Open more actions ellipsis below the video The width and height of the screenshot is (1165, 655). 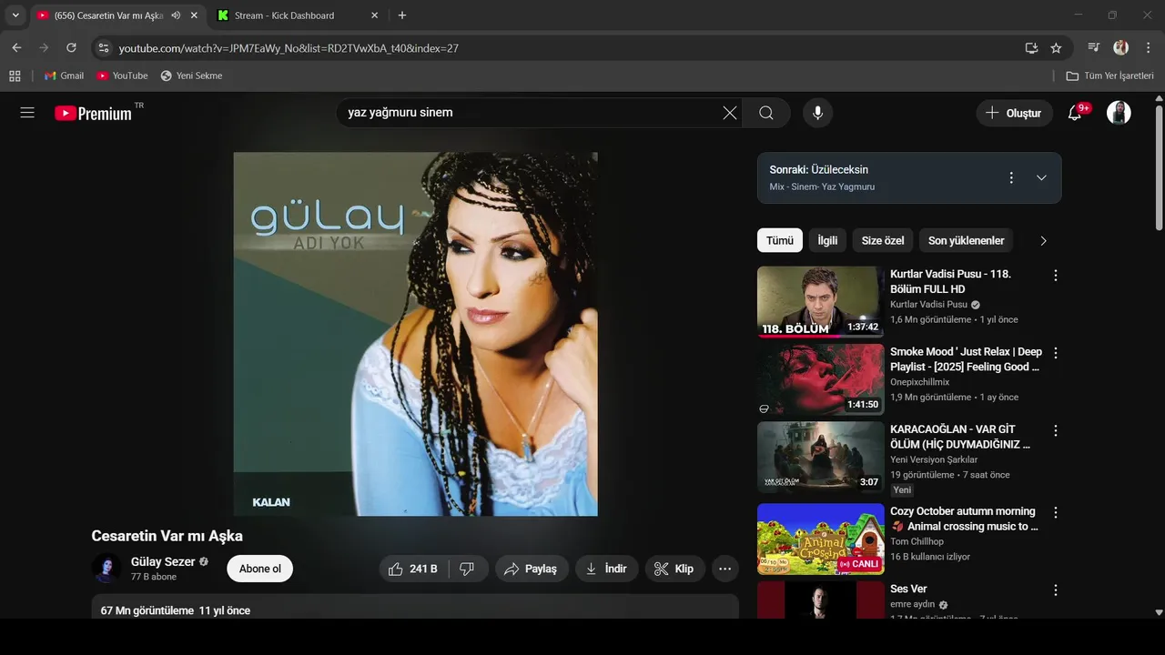pyautogui.click(x=724, y=569)
